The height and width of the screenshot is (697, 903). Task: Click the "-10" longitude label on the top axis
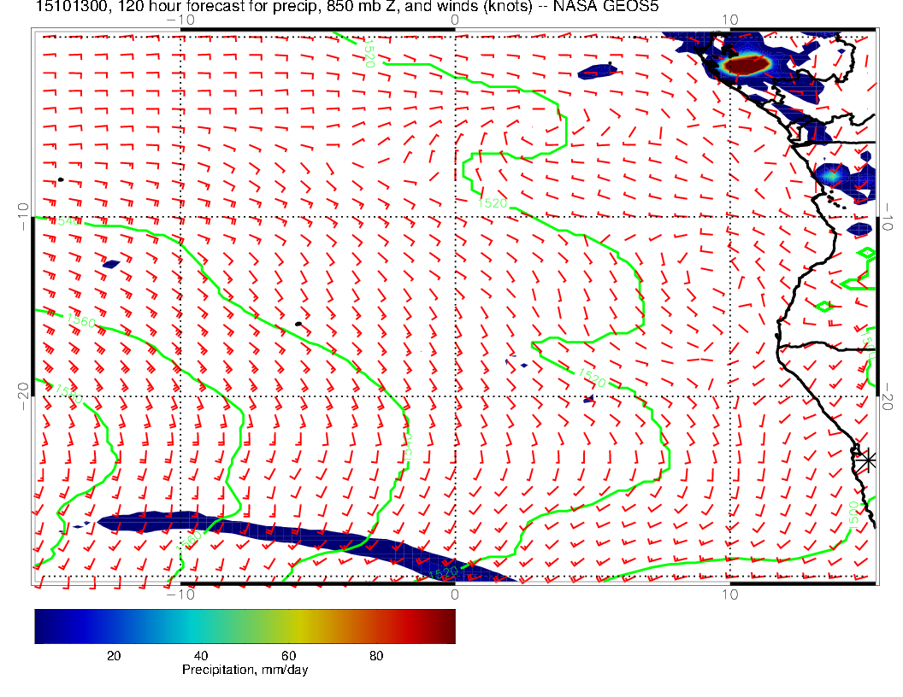pos(180,20)
